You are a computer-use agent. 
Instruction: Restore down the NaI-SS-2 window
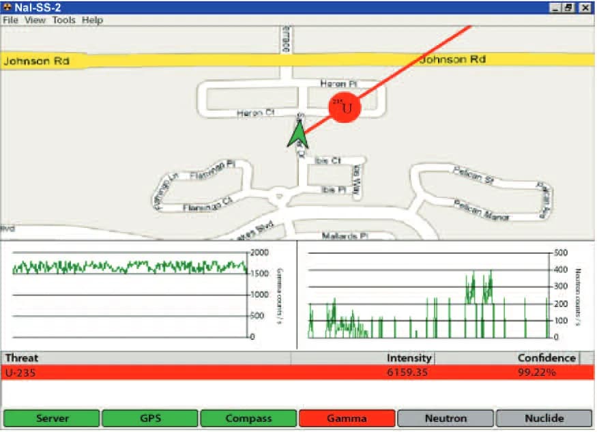click(x=568, y=8)
